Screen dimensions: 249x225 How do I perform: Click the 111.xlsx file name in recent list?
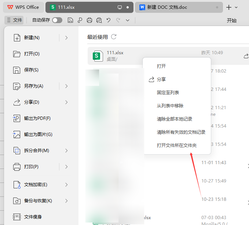coord(115,53)
